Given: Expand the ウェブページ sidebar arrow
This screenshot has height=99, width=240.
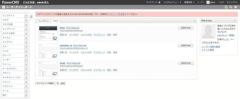Looking at the screenshot, I should pyautogui.click(x=26, y=29).
